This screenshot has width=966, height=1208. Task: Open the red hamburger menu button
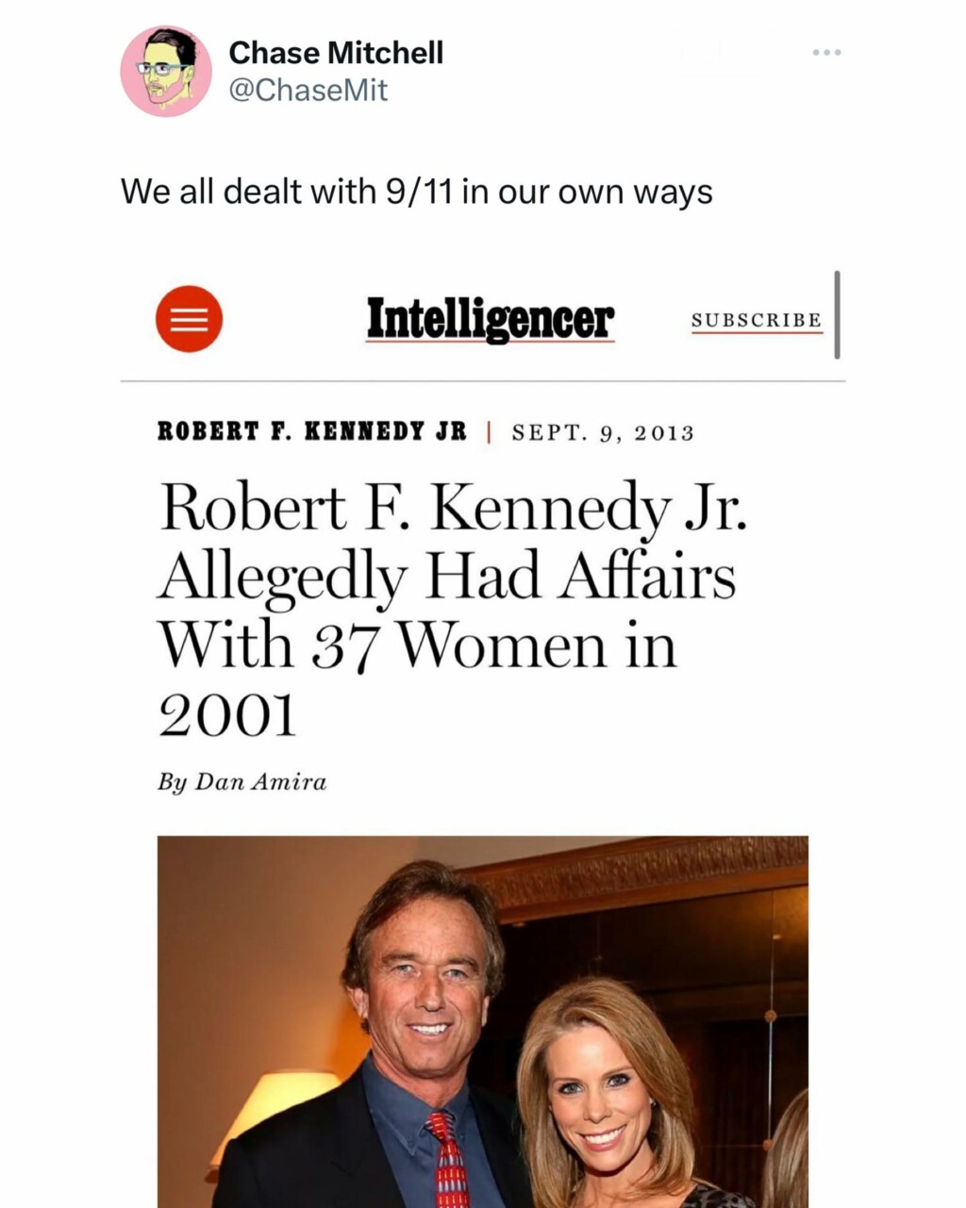click(189, 319)
